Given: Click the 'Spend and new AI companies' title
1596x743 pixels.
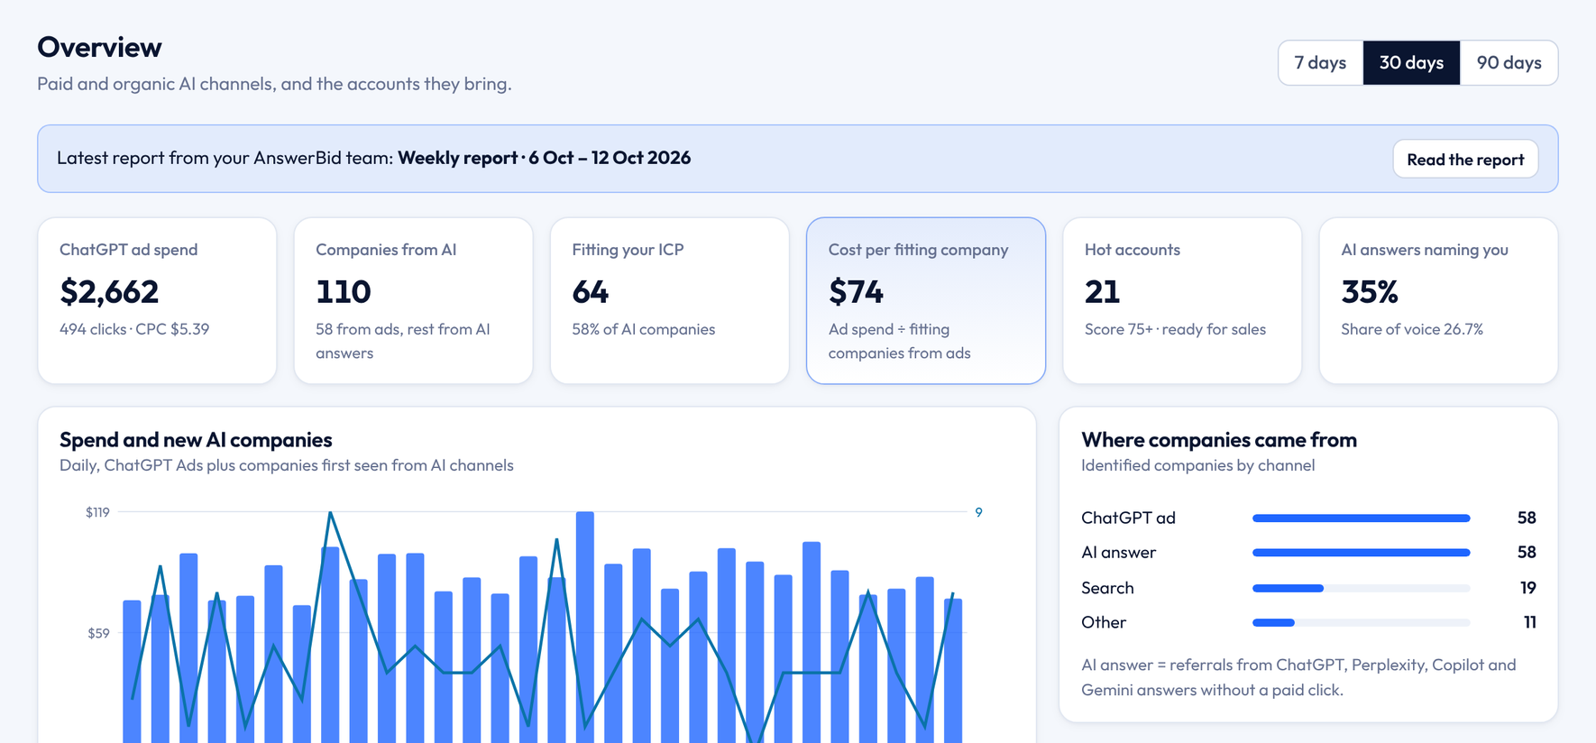Looking at the screenshot, I should tap(196, 439).
